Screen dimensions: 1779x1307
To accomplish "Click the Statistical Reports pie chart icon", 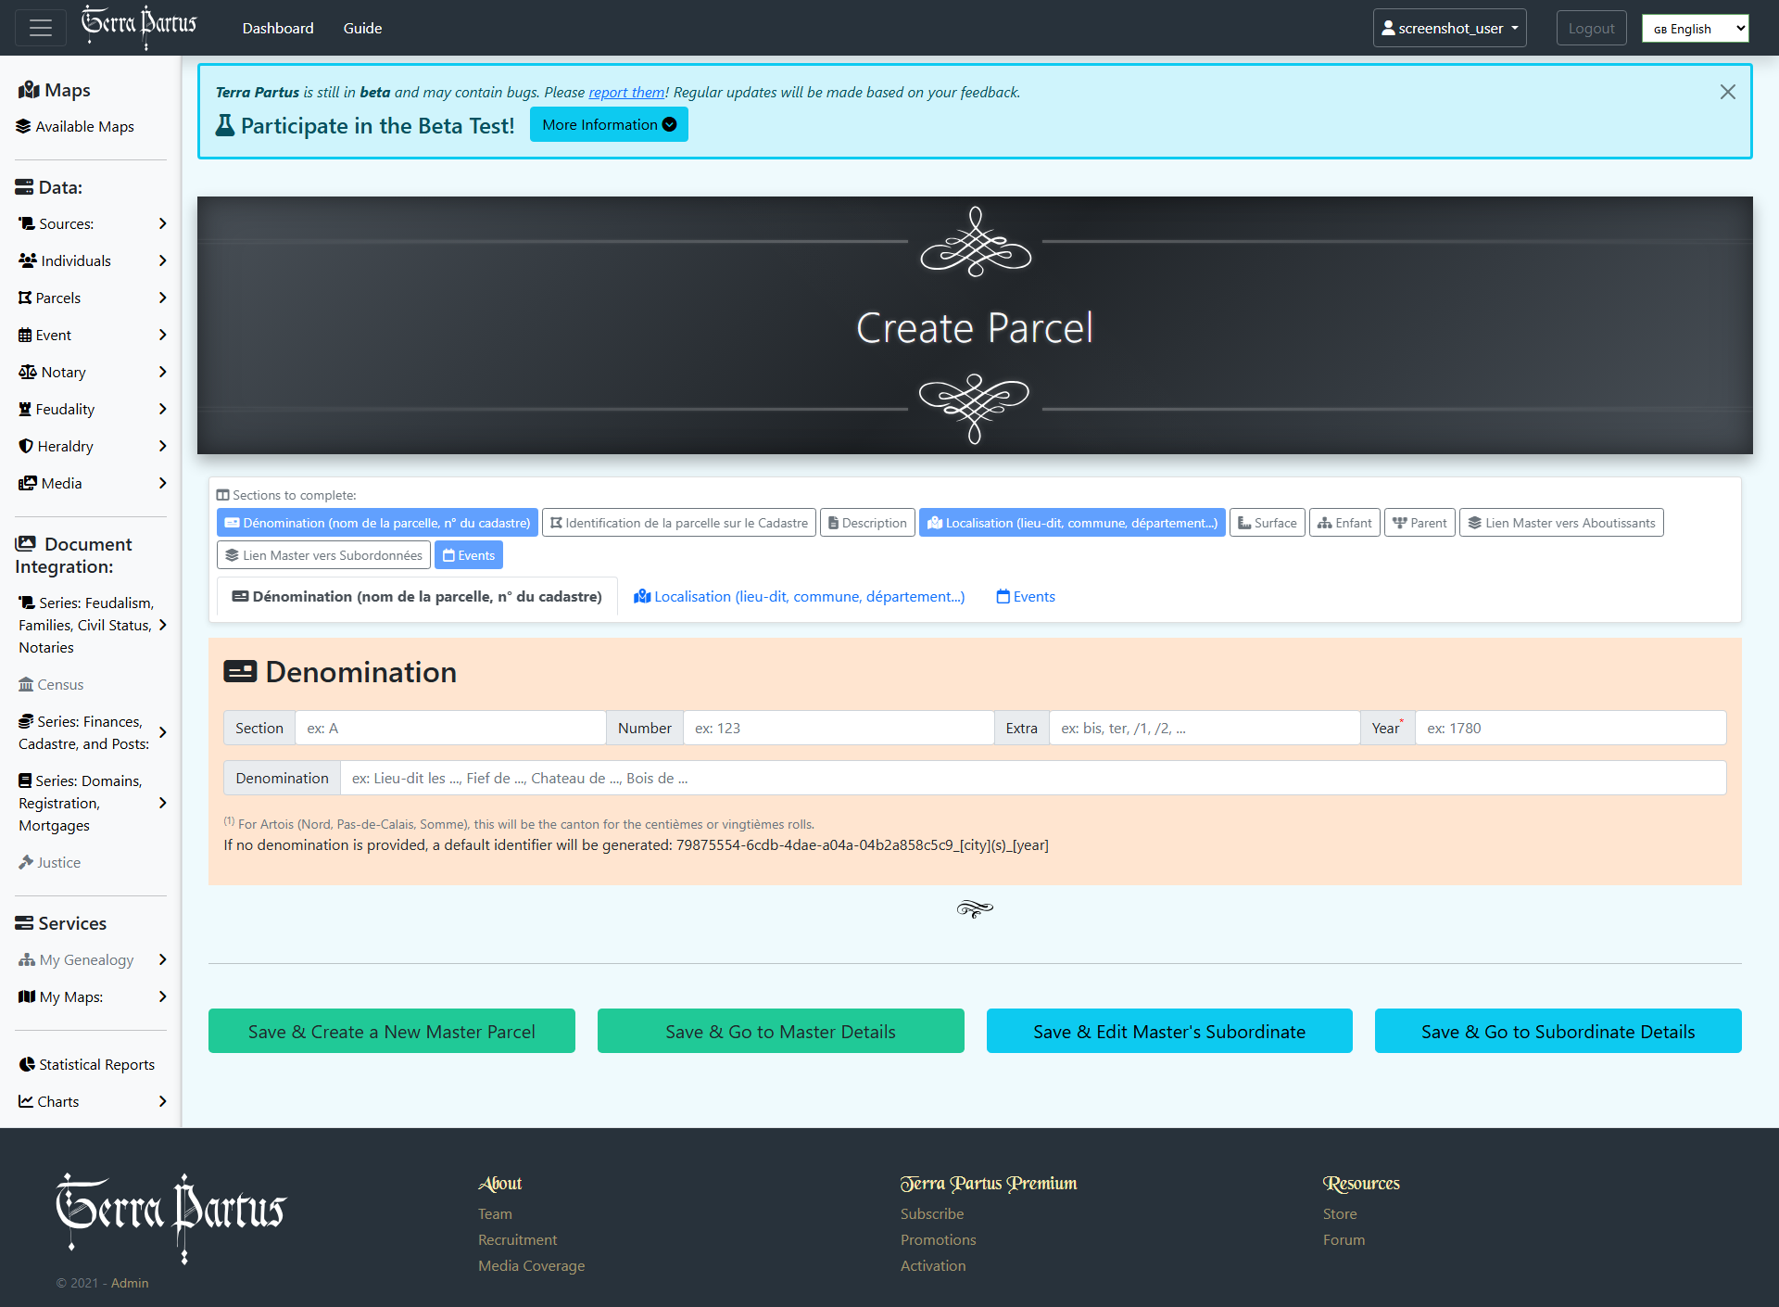I will pyautogui.click(x=27, y=1064).
